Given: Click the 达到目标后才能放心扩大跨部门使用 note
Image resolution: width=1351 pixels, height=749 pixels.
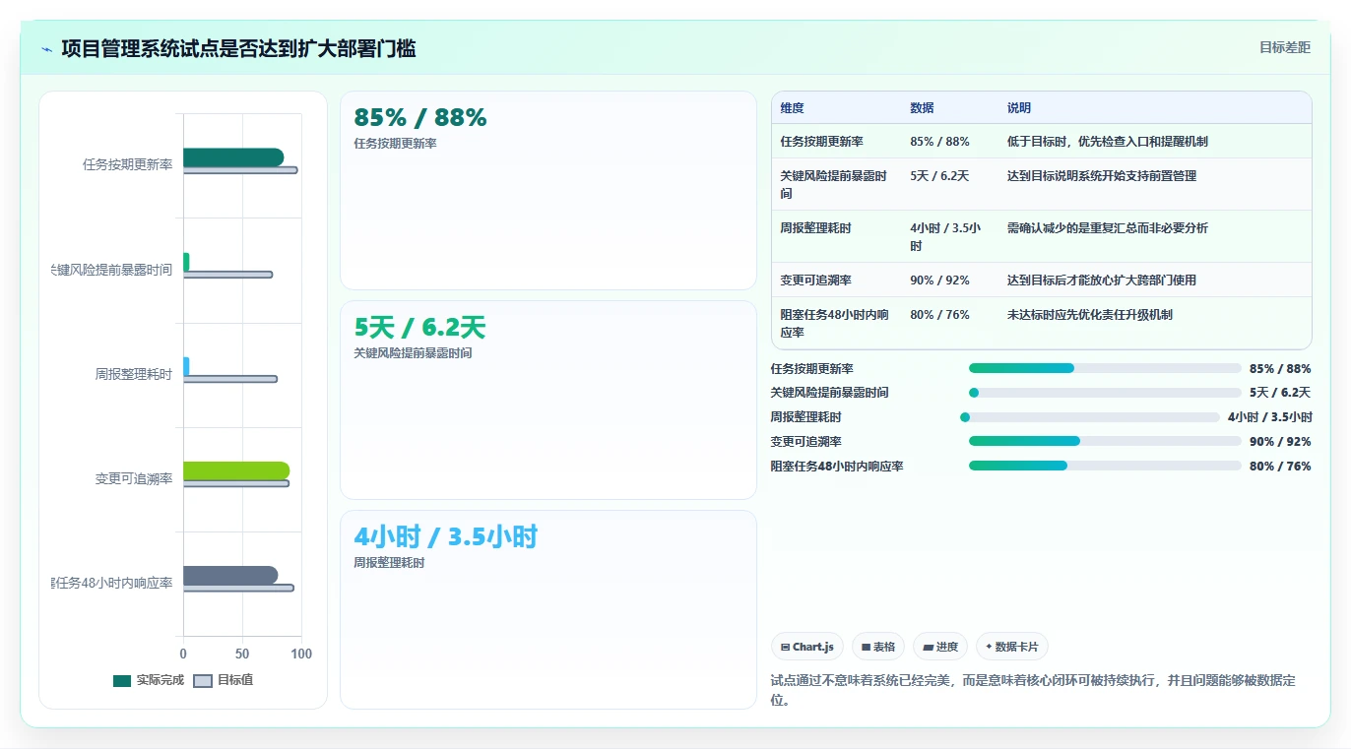Looking at the screenshot, I should click(x=1101, y=281).
